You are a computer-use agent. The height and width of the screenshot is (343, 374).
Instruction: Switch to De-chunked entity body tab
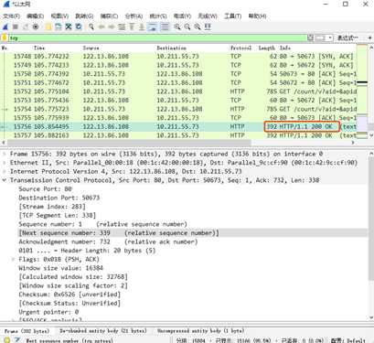[x=103, y=331]
